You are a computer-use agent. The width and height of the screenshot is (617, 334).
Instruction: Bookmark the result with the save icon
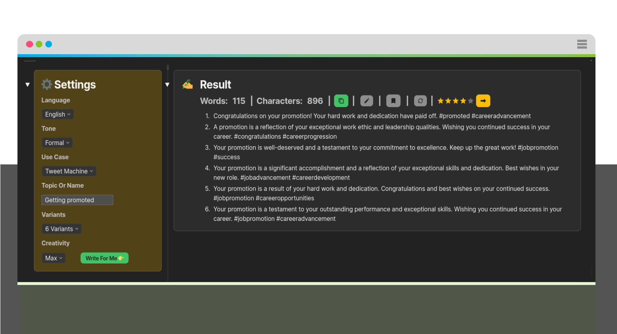393,101
